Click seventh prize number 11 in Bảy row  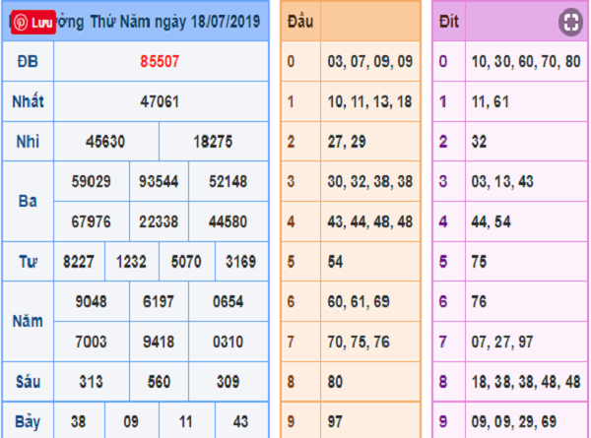point(186,422)
